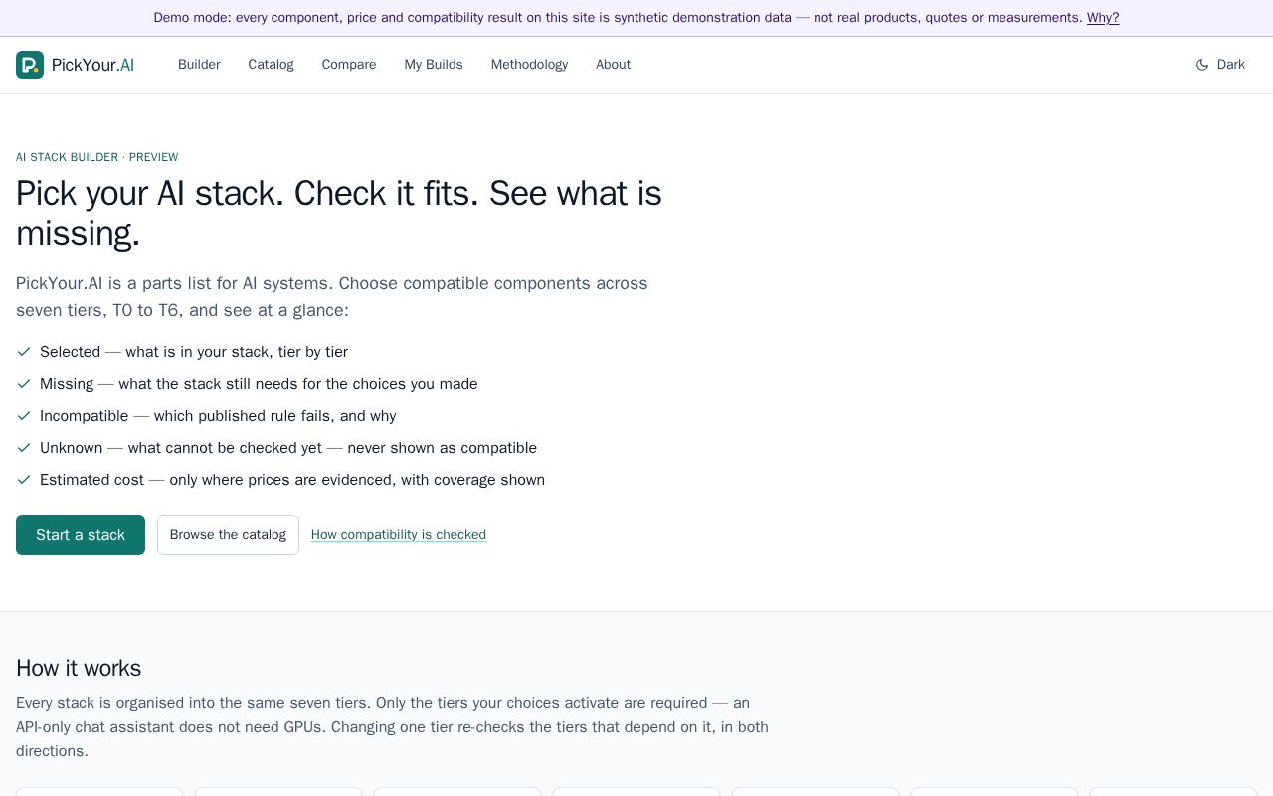Viewport: 1273px width, 796px height.
Task: Open the Compare page
Action: (349, 65)
